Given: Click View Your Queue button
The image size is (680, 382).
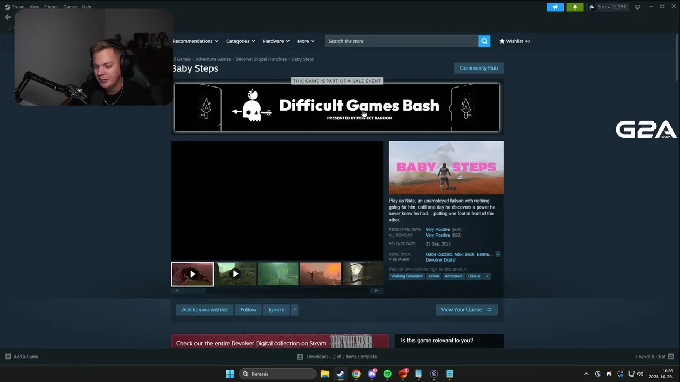Looking at the screenshot, I should click(x=466, y=310).
